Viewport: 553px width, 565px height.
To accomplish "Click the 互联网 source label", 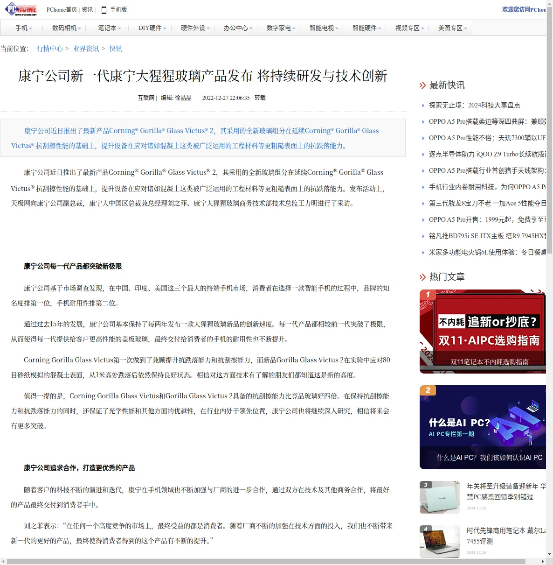I will click(146, 98).
